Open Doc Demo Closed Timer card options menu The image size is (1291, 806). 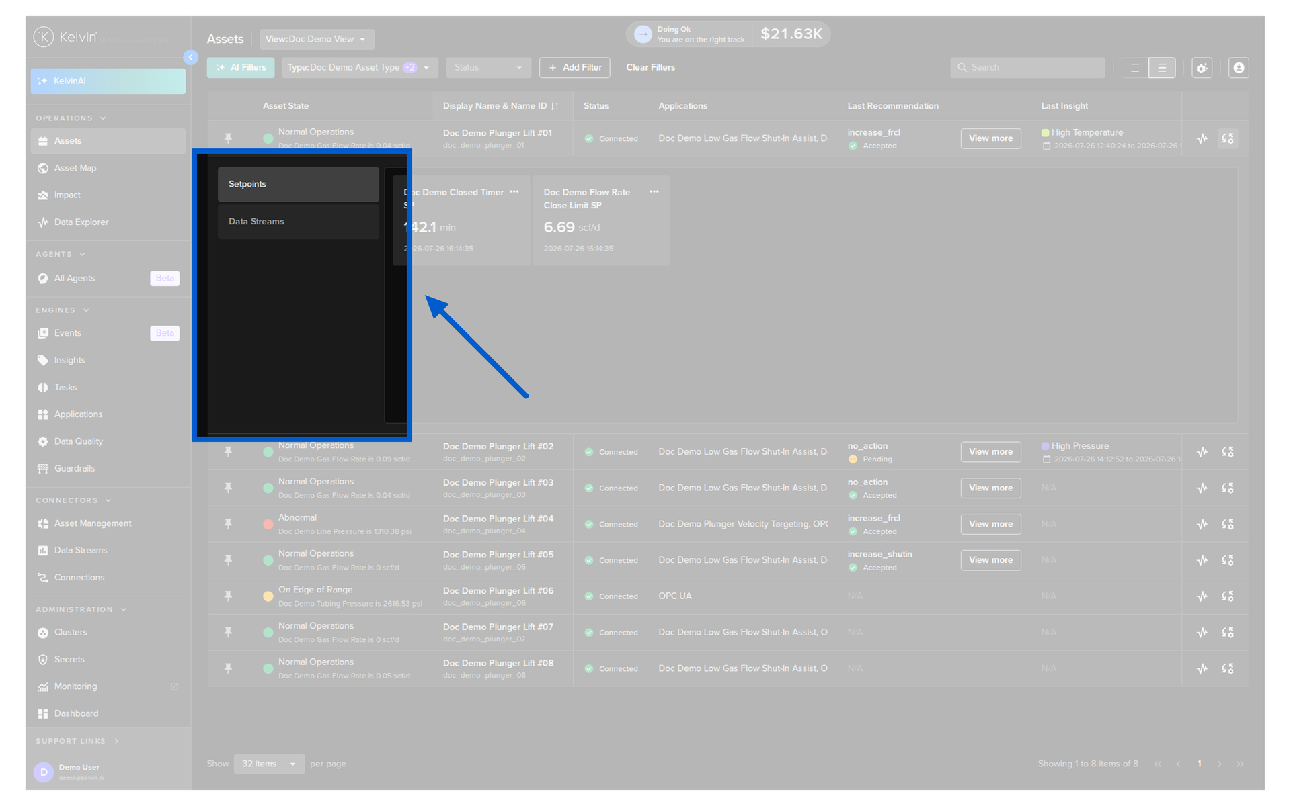pos(514,192)
